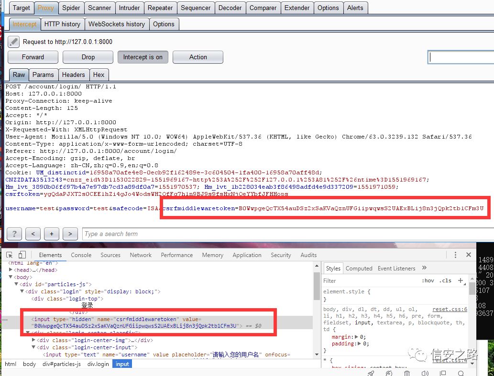Forward the intercepted request
The image size is (494, 376).
click(33, 57)
